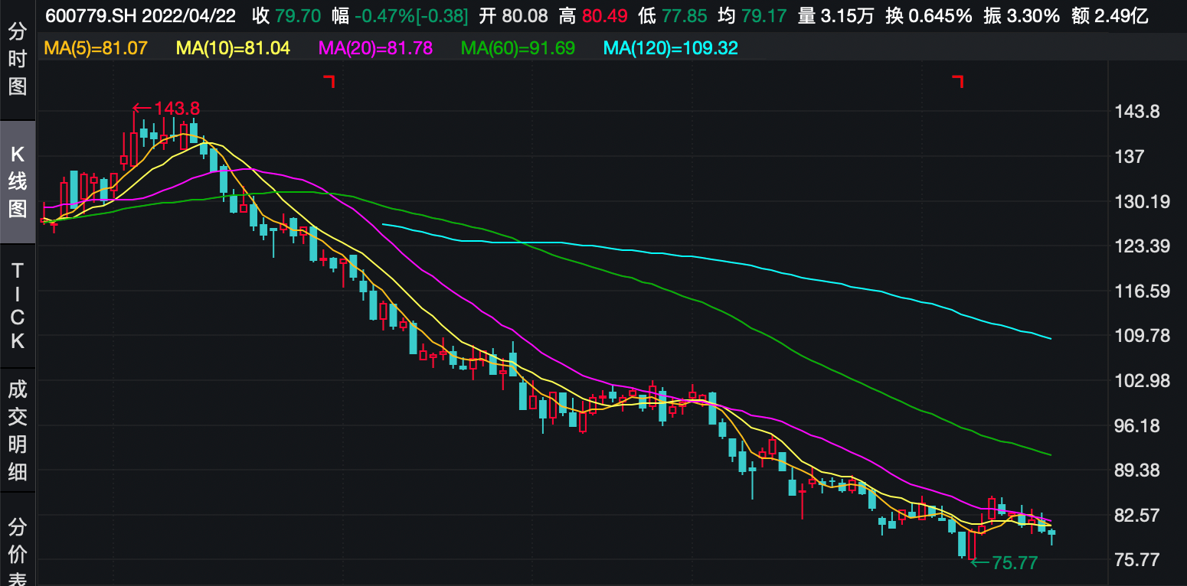
Task: Click the cyan MA(120)=109.32 indicator label
Action: pyautogui.click(x=671, y=48)
